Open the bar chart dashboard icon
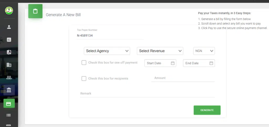Viewport: 269px width, 127px height. pyautogui.click(x=9, y=40)
